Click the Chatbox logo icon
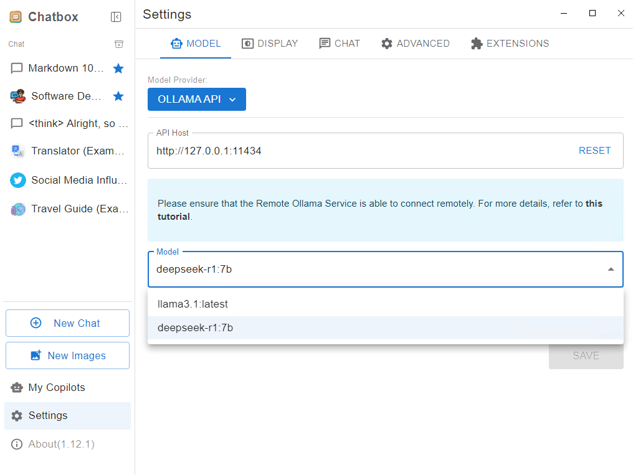This screenshot has width=633, height=475. pyautogui.click(x=16, y=17)
